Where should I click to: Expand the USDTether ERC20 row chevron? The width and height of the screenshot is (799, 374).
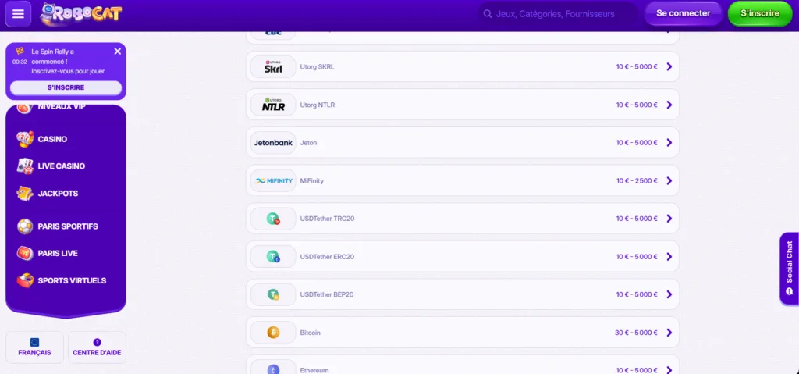(669, 257)
